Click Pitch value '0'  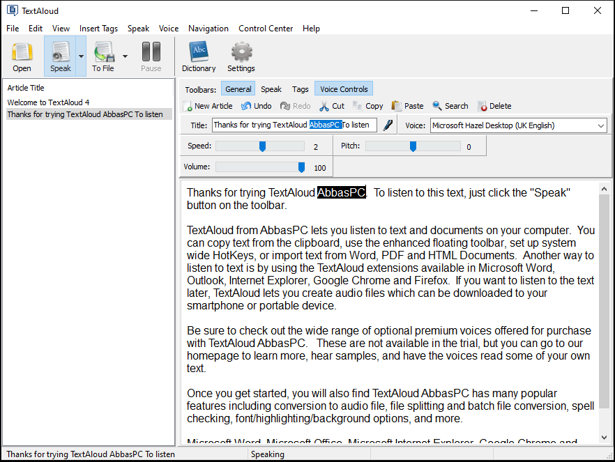[x=469, y=147]
